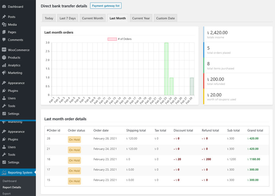This screenshot has width=275, height=196.
Task: Click the upper Appearance paintbrush icon
Action: click(x=4, y=83)
